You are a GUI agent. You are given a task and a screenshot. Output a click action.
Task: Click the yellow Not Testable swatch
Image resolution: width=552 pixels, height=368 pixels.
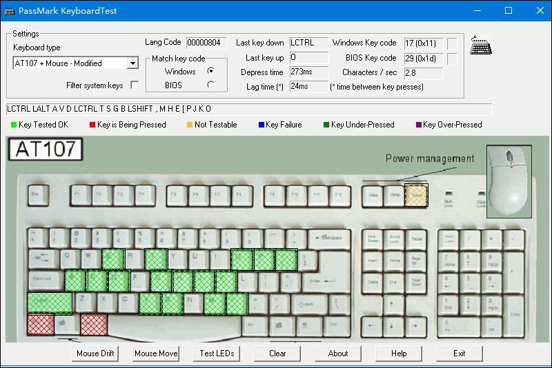pos(189,125)
